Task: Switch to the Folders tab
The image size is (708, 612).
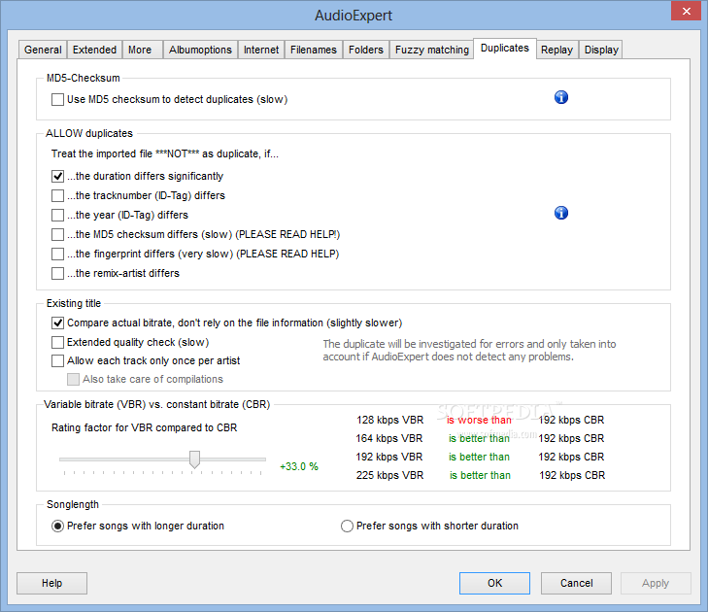Action: coord(366,50)
